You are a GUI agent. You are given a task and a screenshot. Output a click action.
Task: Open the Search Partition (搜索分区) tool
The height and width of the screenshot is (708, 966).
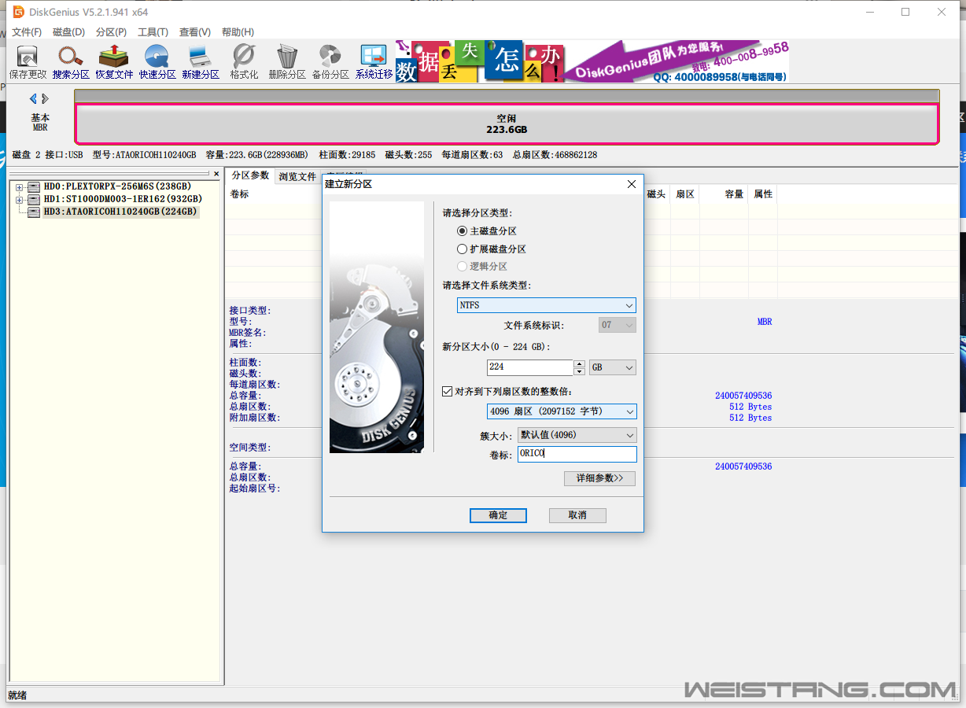pos(71,62)
